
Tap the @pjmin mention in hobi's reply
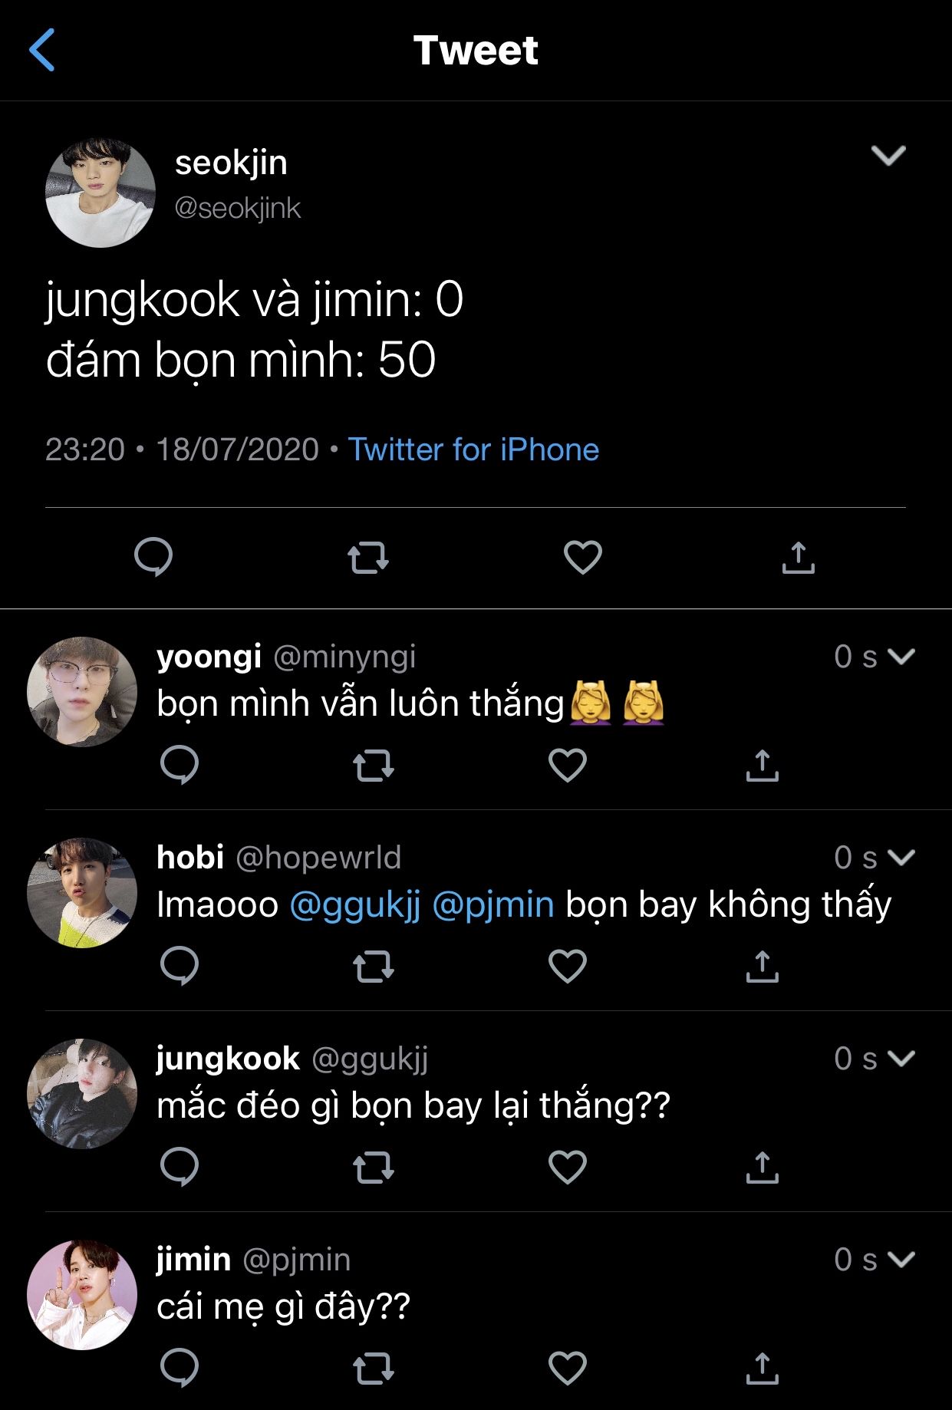[493, 905]
